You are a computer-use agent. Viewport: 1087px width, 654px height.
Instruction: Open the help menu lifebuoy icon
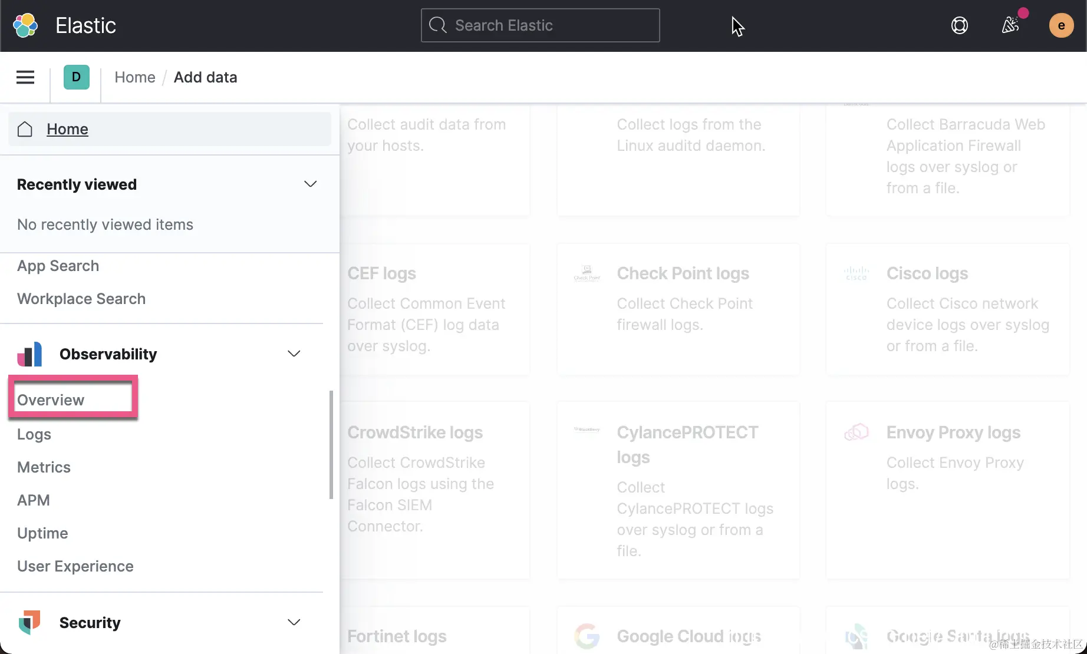point(960,25)
